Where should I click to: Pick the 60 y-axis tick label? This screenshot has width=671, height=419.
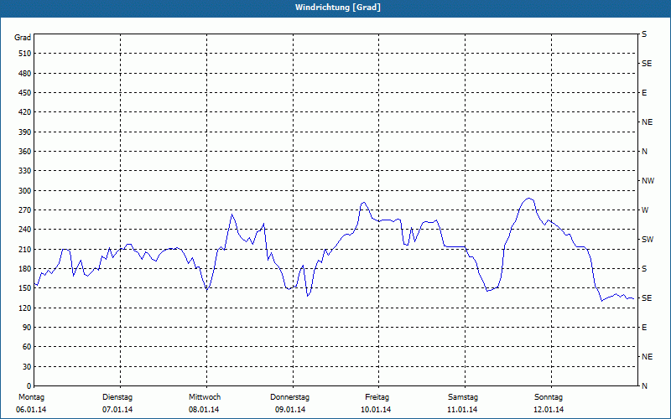(27, 347)
